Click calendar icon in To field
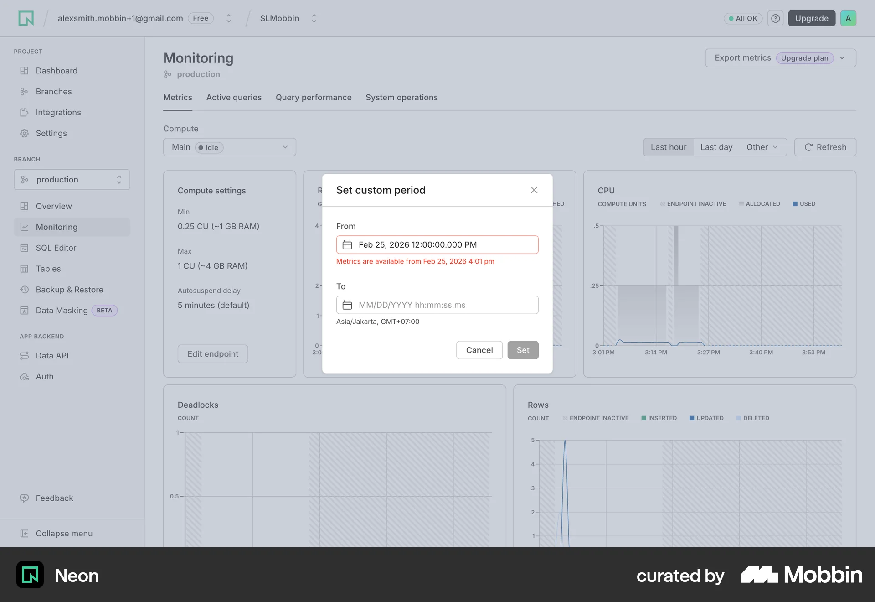Viewport: 875px width, 602px height. pyautogui.click(x=347, y=305)
